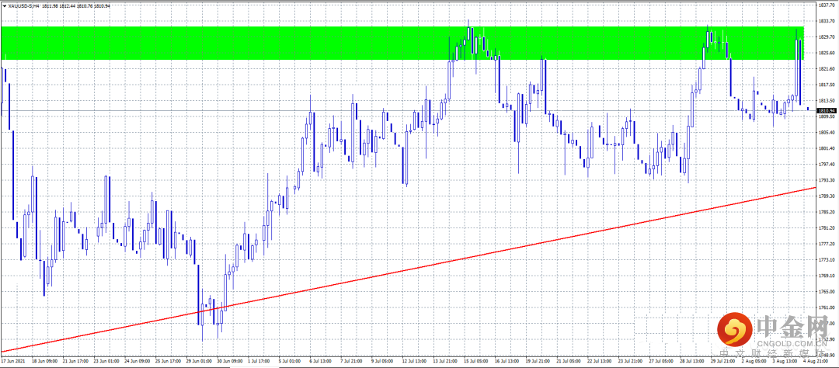Click the 19 Jul 21:00 time label
839x368 pixels.
point(537,361)
